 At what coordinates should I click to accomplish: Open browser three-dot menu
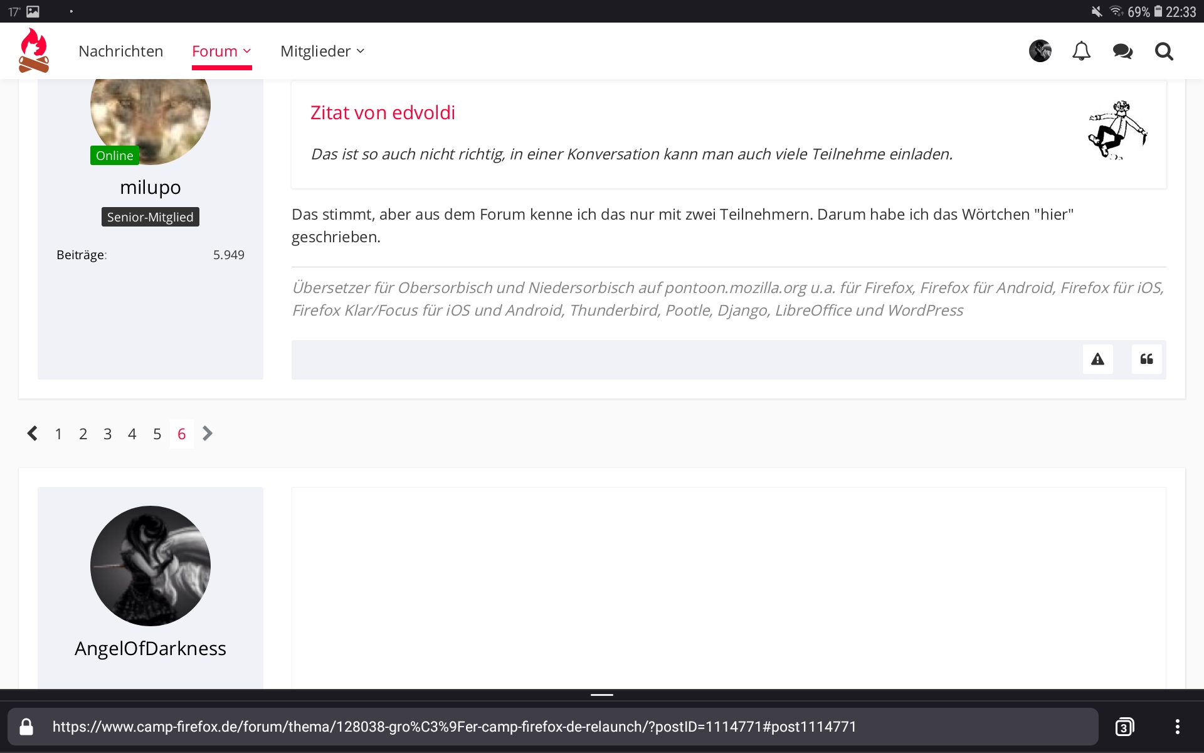[x=1177, y=727]
